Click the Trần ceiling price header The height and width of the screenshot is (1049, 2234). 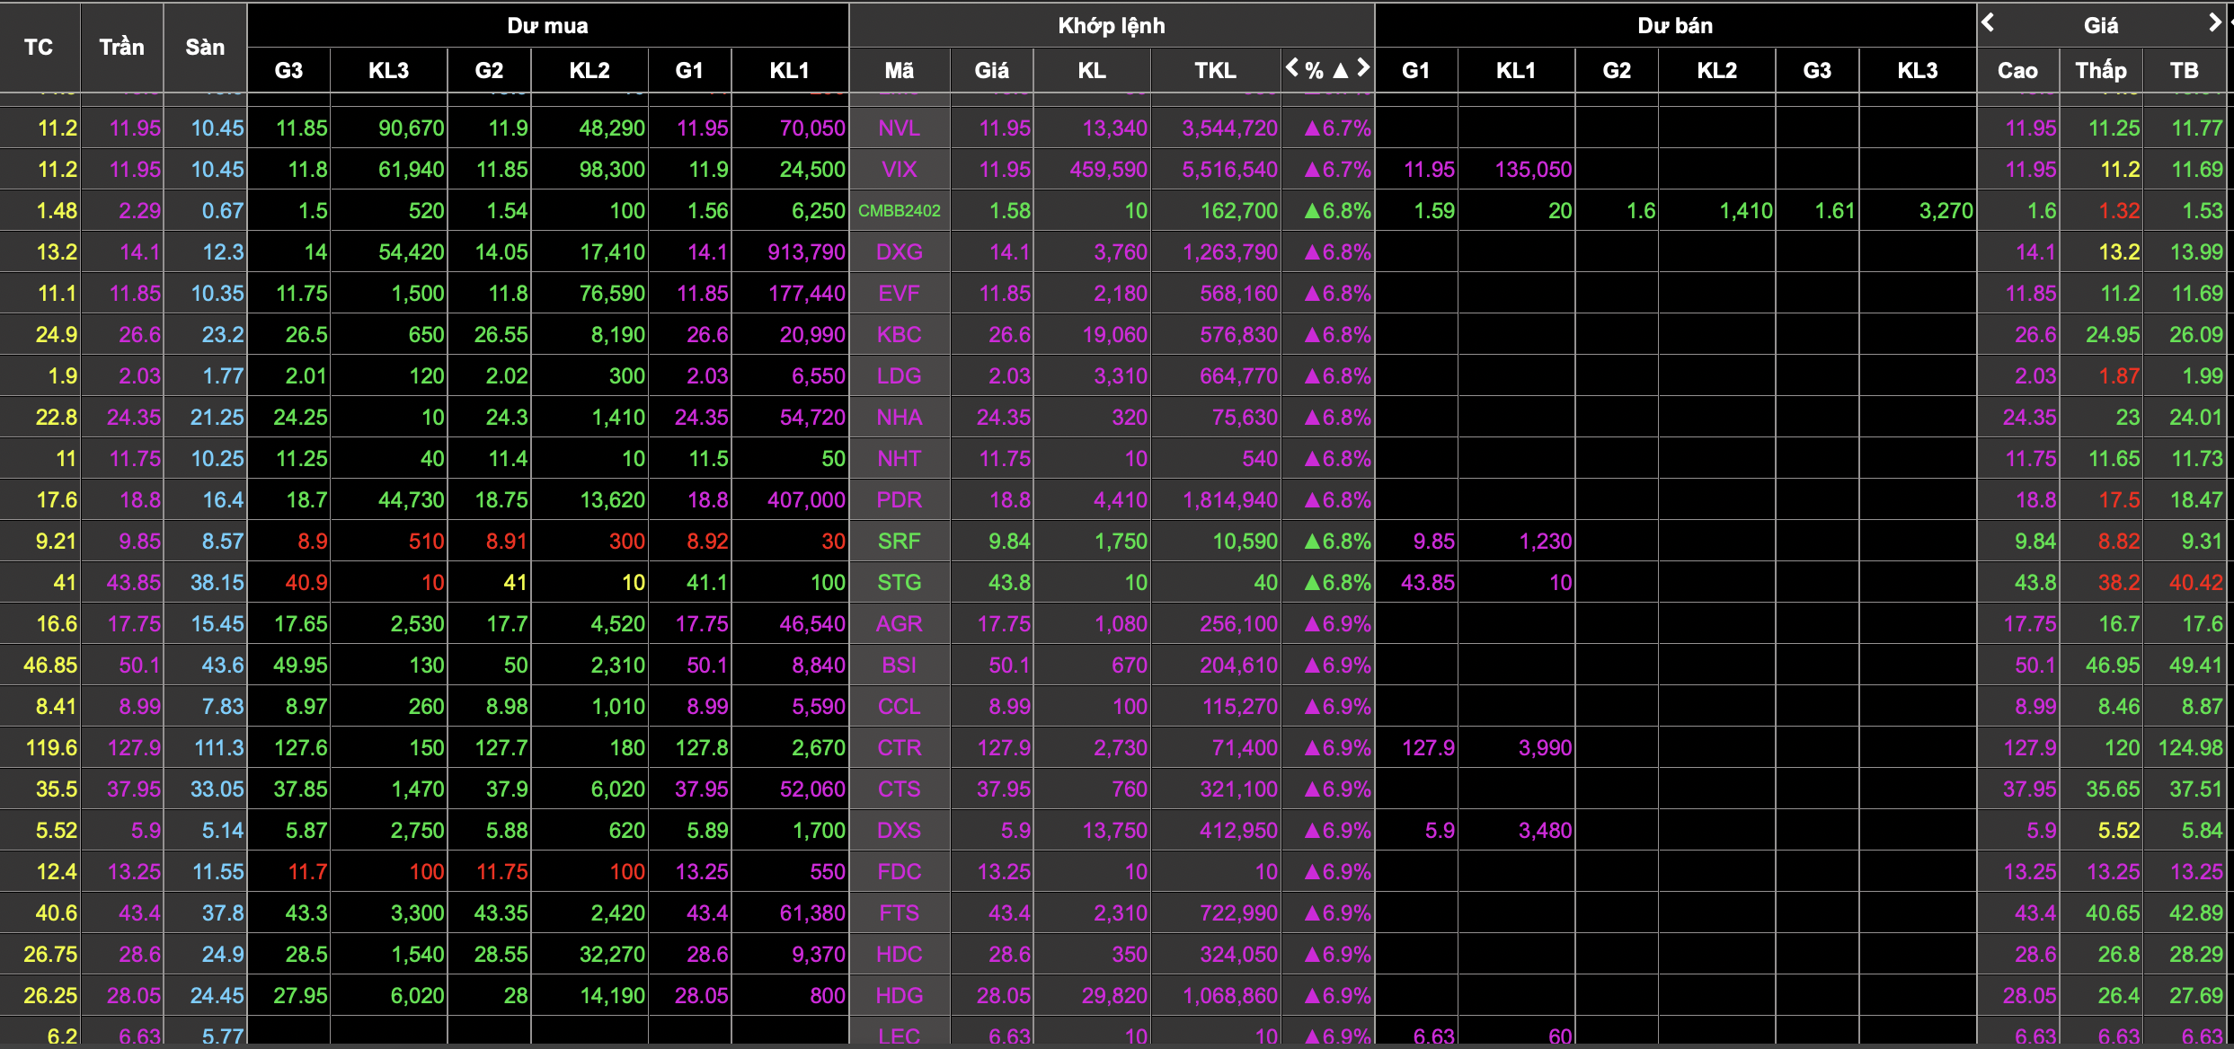[121, 47]
